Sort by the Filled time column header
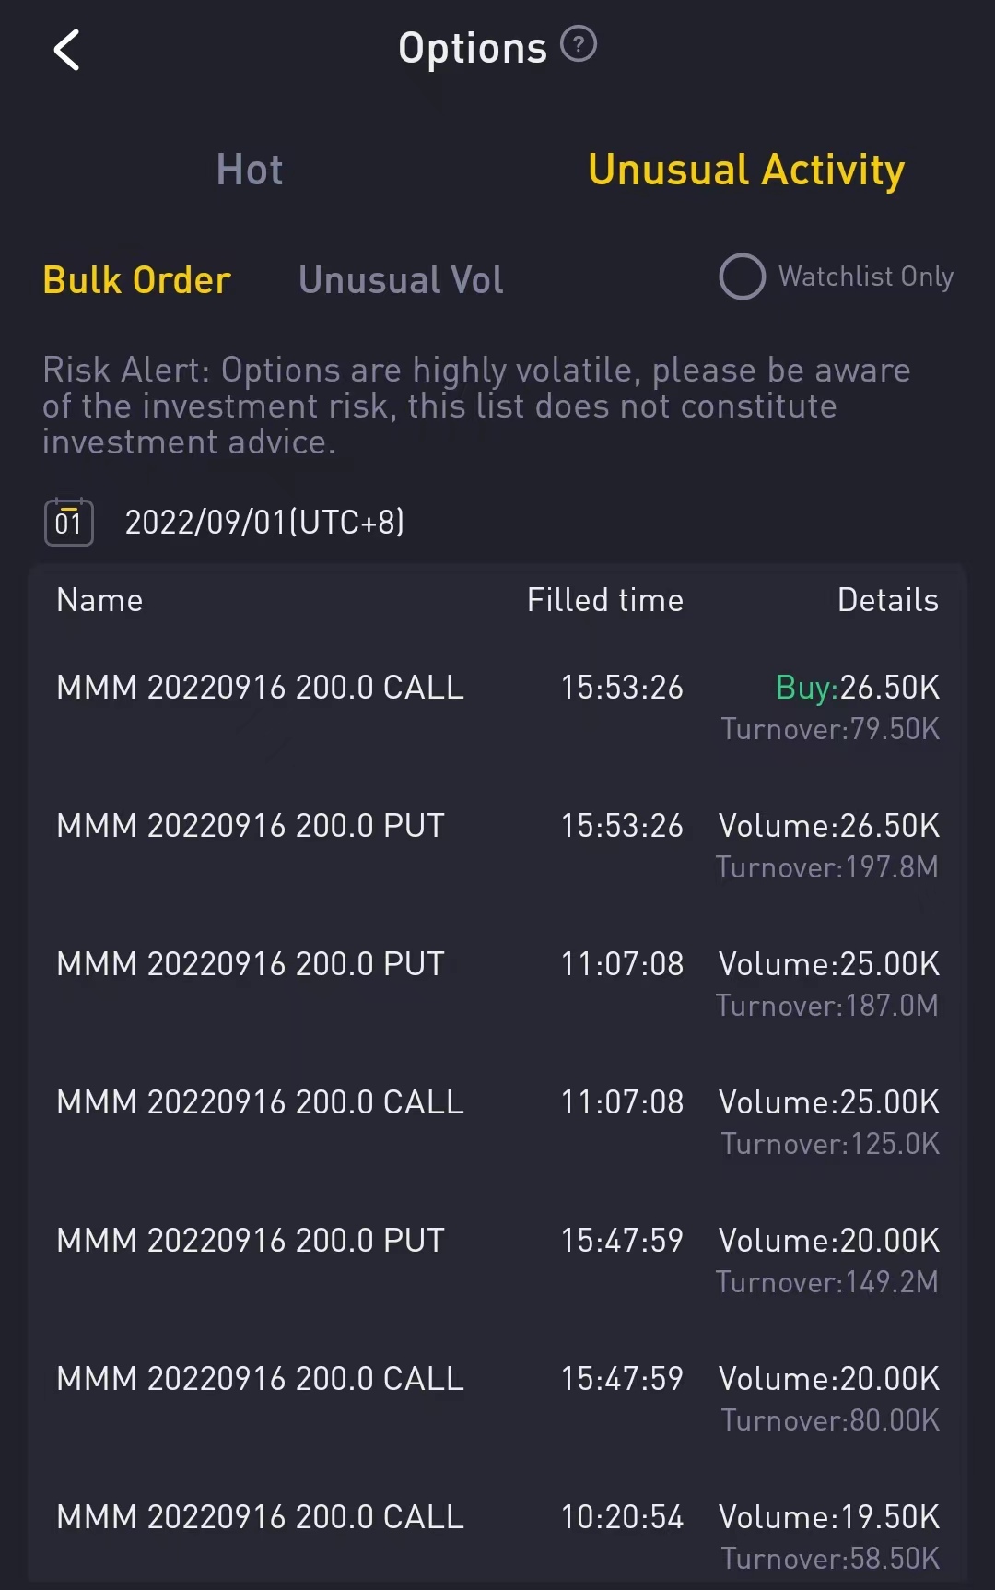The width and height of the screenshot is (995, 1590). pos(604,600)
